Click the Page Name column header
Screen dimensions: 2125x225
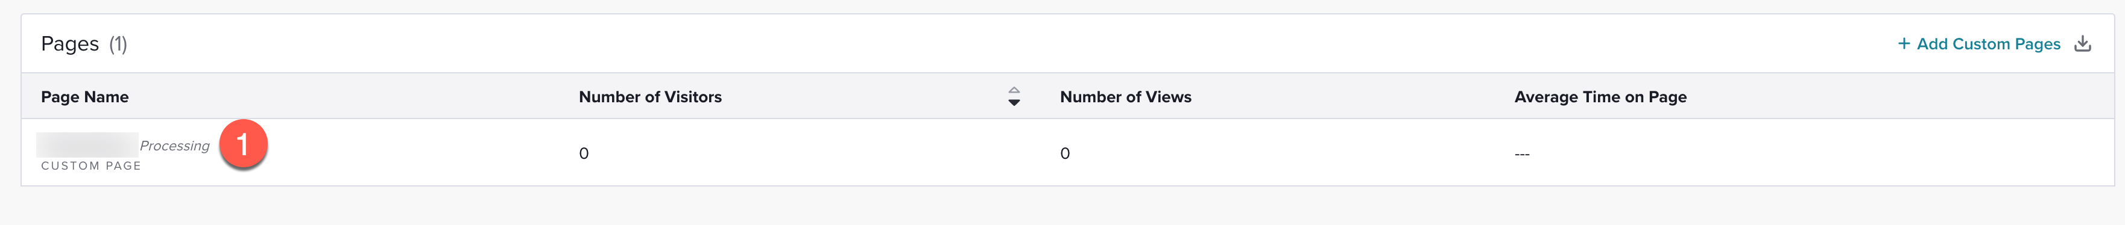pos(85,97)
